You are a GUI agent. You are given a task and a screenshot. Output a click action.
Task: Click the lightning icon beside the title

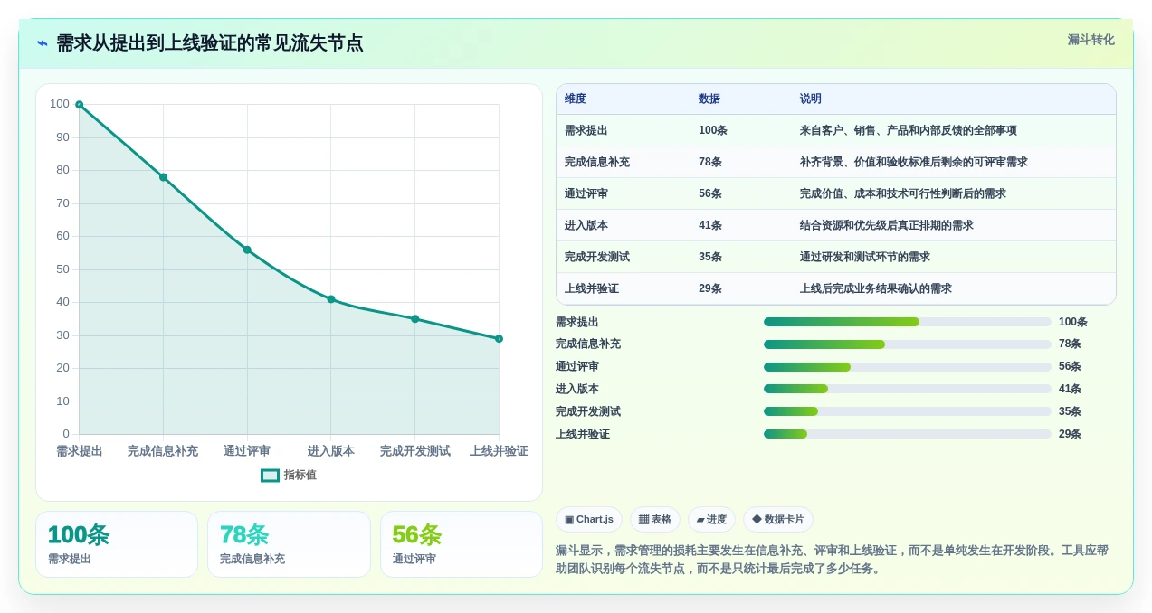(43, 43)
